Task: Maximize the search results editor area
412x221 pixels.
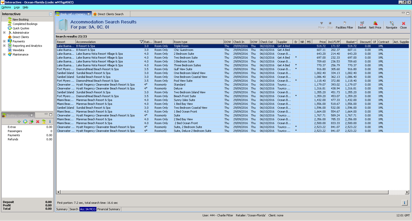Action: [408, 13]
